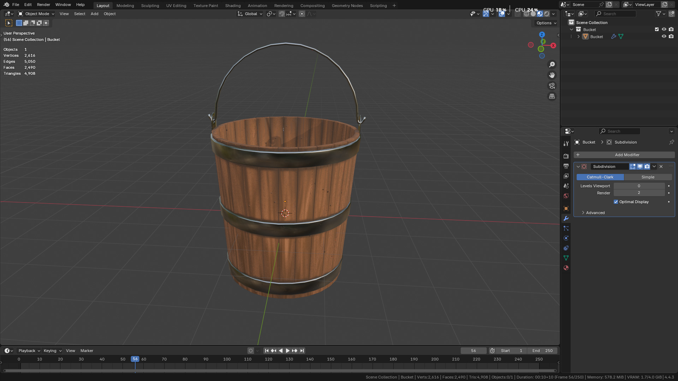Switch to rendered viewport shading
678x381 pixels.
pos(547,14)
